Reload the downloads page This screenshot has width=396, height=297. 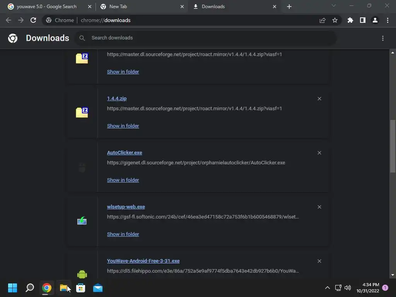pyautogui.click(x=33, y=20)
